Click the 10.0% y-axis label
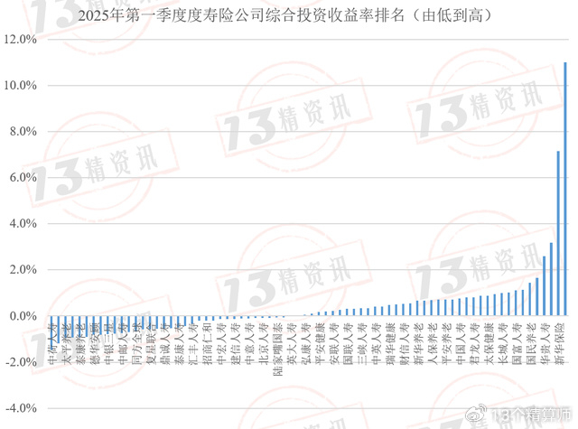 tap(20, 86)
